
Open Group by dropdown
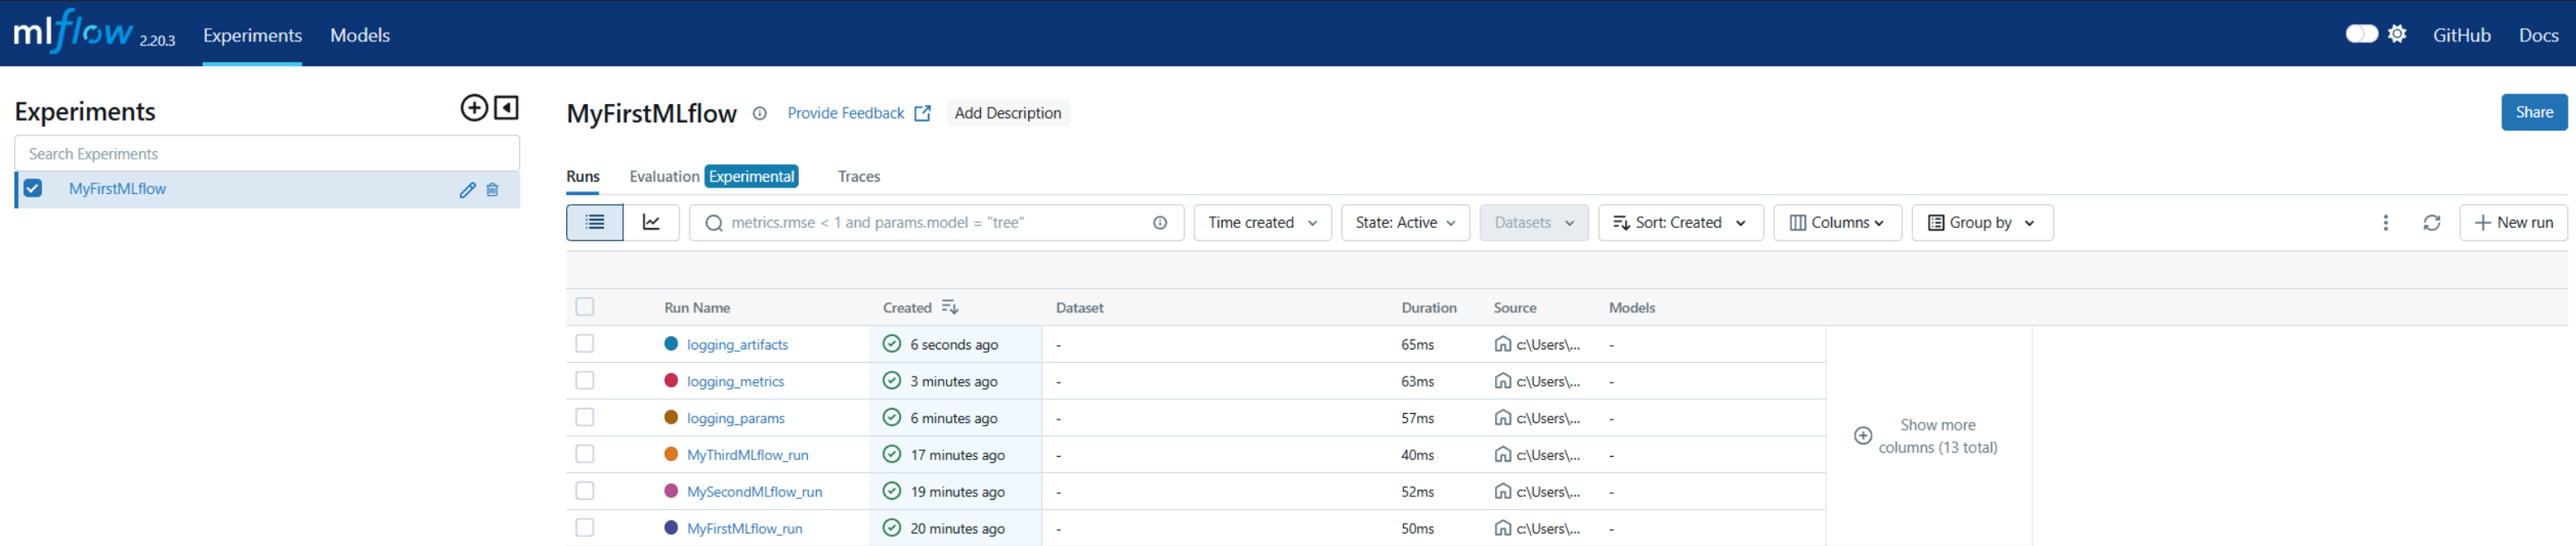pos(1982,222)
